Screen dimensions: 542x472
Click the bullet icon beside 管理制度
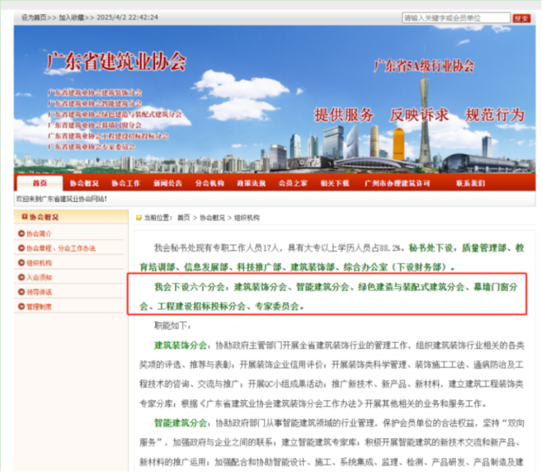tap(22, 307)
